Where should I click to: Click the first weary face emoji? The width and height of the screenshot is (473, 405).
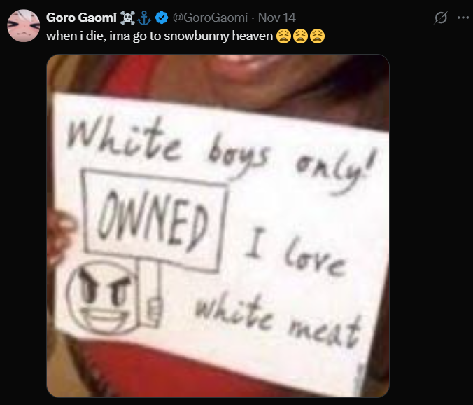[283, 36]
